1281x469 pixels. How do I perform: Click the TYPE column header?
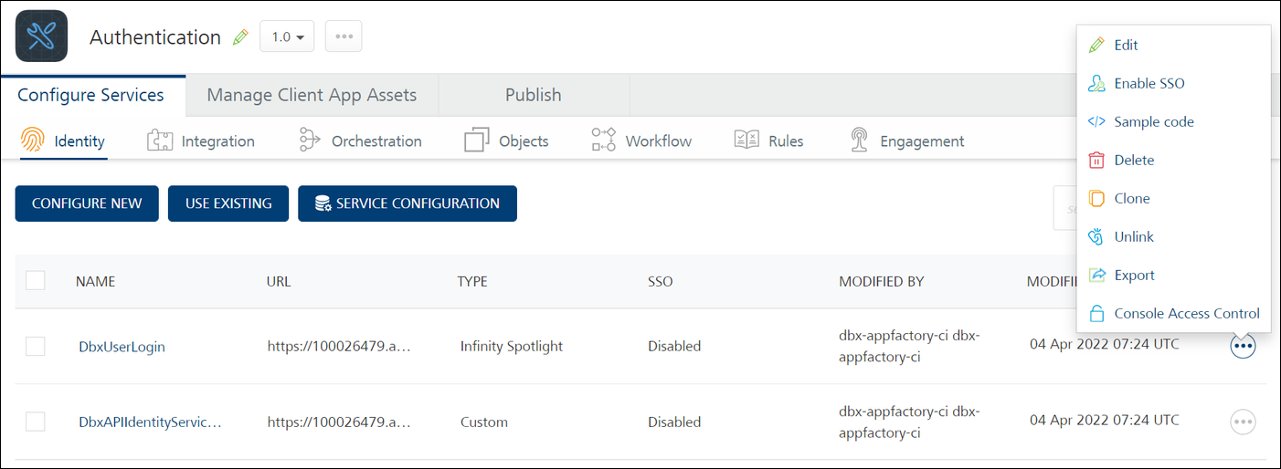click(x=472, y=281)
